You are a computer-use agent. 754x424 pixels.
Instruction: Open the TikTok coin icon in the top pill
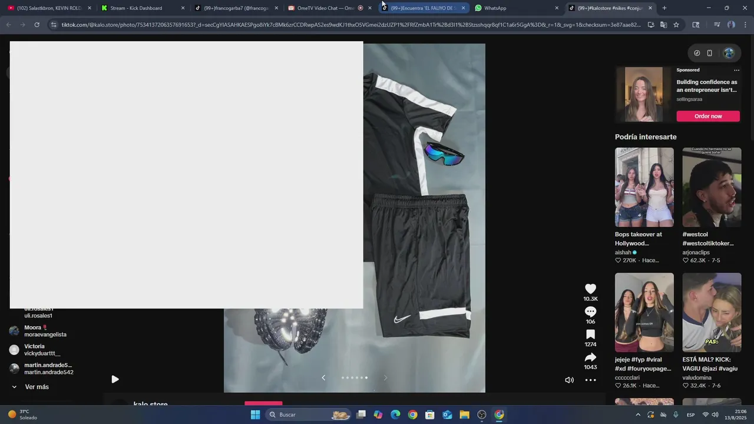[x=697, y=53]
